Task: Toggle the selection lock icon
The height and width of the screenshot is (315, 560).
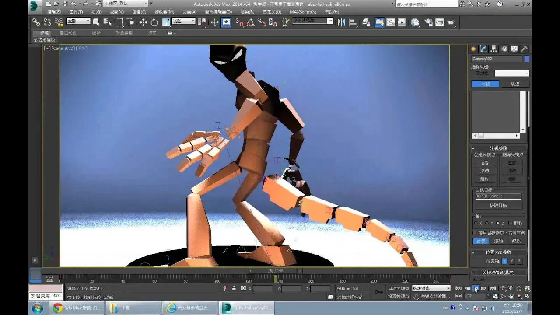Action: 234,289
